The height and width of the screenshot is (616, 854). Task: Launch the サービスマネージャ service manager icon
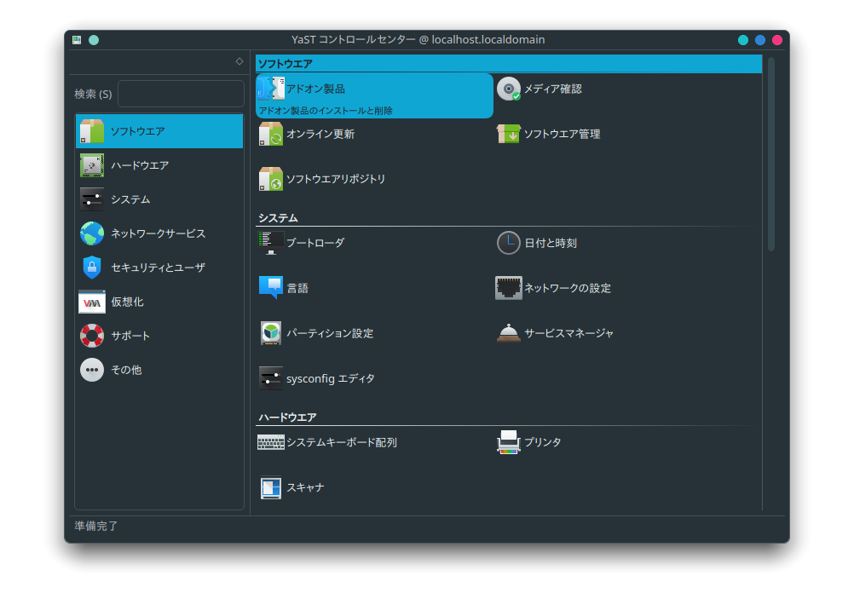(x=509, y=333)
